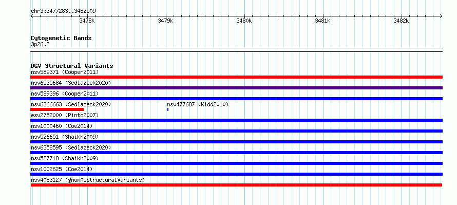The width and height of the screenshot is (457, 205).
Task: Click the nsv1002625 (Coe2014) label
Action: 62,169
